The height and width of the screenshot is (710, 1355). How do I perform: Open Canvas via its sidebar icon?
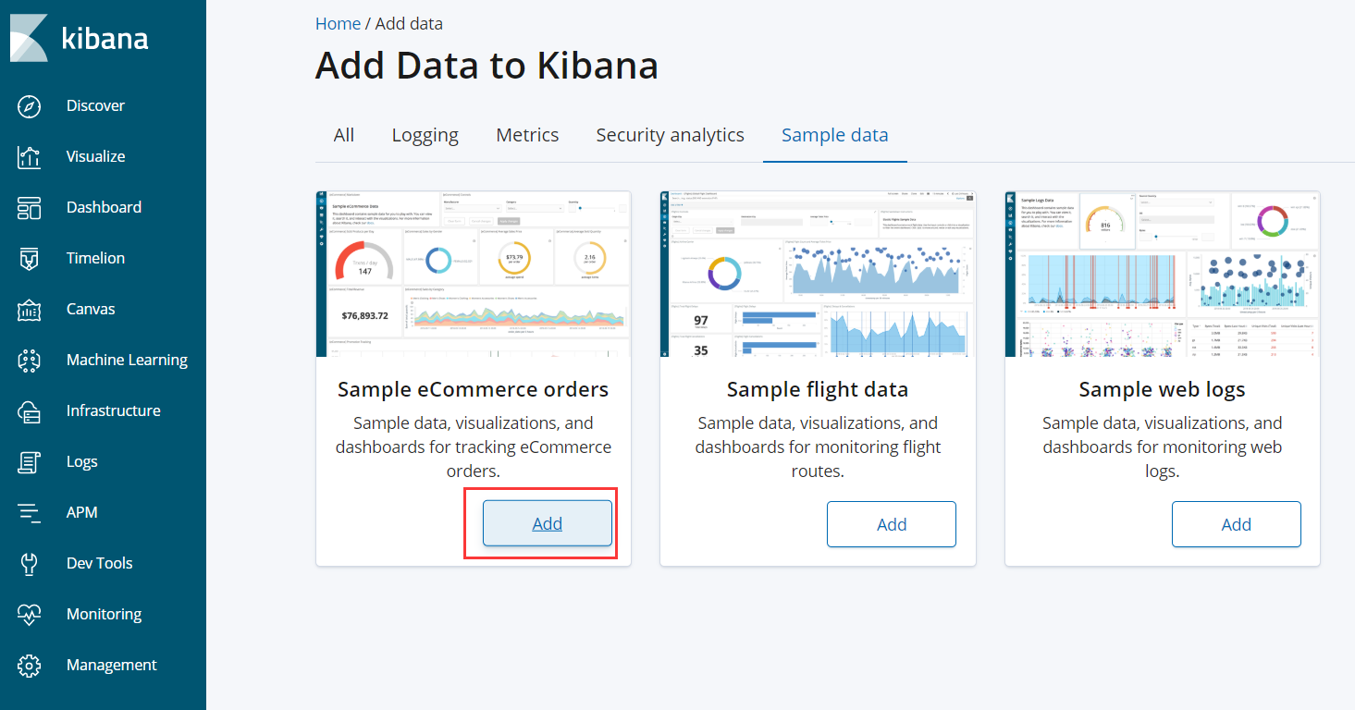tap(30, 309)
